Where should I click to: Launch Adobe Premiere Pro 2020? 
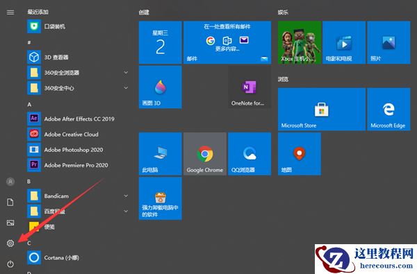point(77,165)
